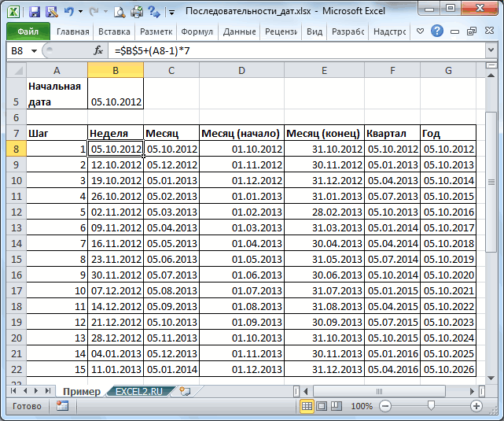Switch to the Разработчик ribbon tab
This screenshot has height=421, width=504.
pyautogui.click(x=348, y=31)
